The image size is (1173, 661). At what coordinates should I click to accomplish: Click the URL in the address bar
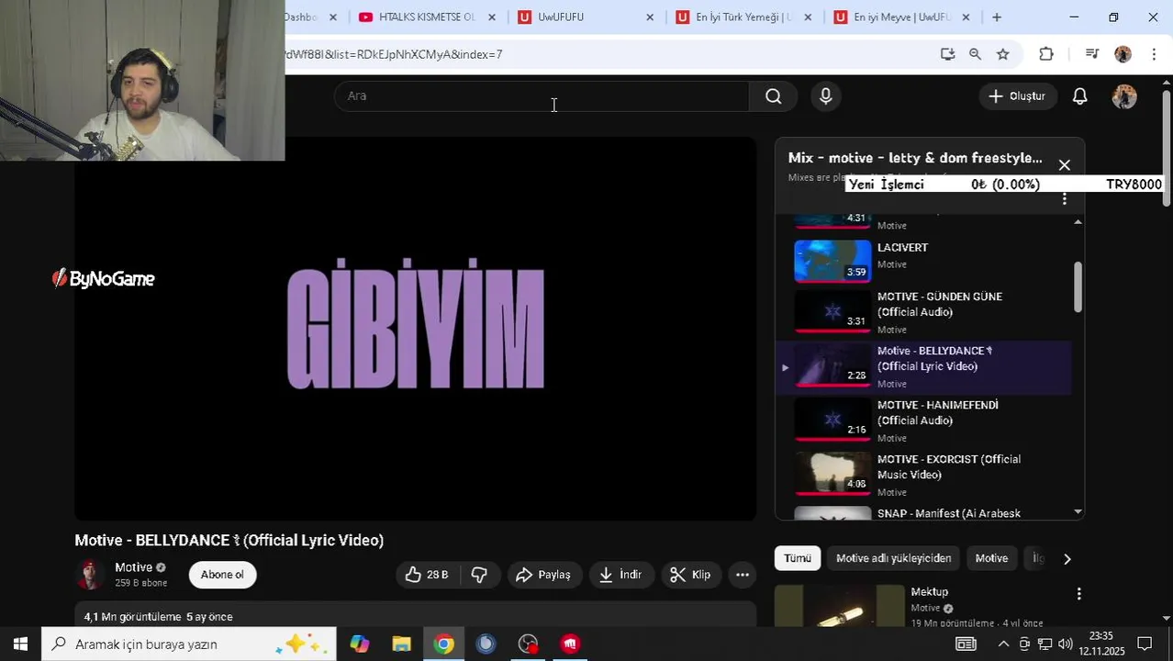coord(395,54)
